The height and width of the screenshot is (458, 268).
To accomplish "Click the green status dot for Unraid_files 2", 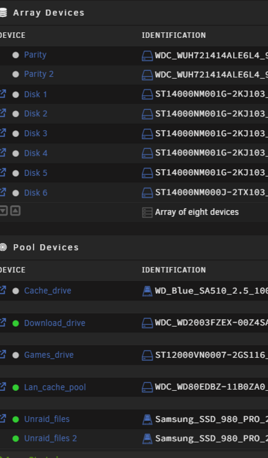I will tap(16, 438).
